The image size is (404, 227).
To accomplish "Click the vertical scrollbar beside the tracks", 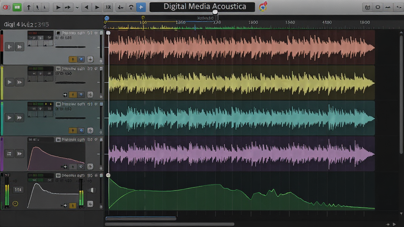I will 401,94.
